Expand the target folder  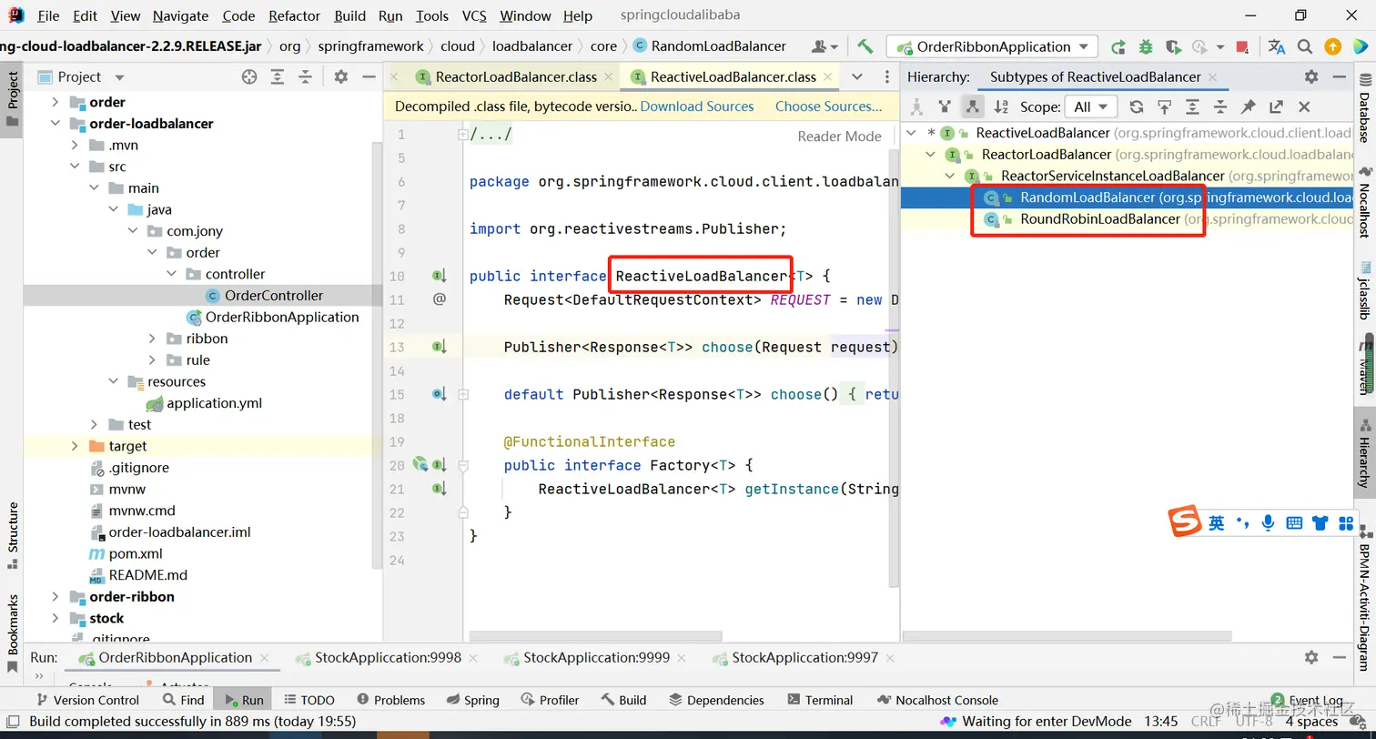[75, 446]
